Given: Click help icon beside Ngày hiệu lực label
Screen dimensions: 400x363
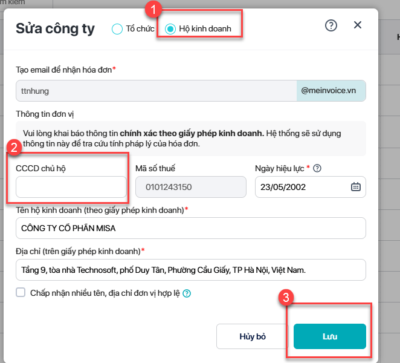Looking at the screenshot, I should [317, 168].
